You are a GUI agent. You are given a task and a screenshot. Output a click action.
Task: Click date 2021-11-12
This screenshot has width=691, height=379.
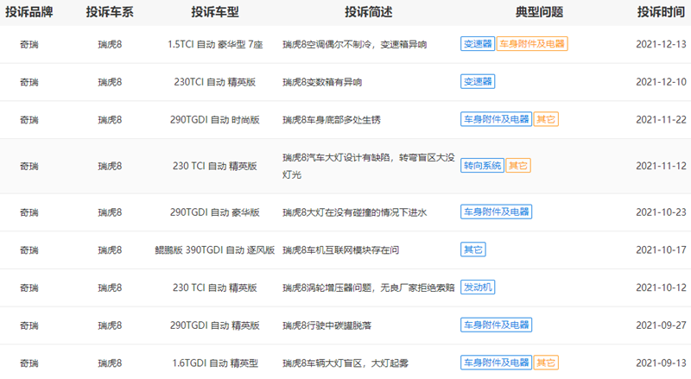click(x=661, y=166)
